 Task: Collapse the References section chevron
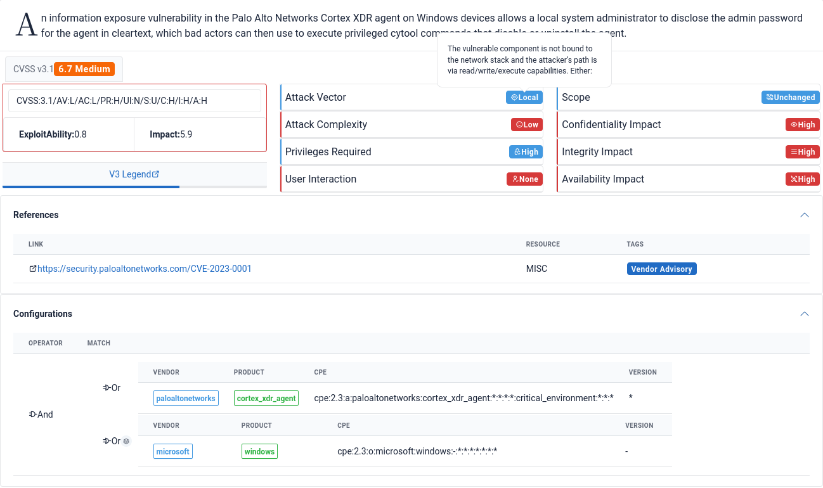coord(805,215)
